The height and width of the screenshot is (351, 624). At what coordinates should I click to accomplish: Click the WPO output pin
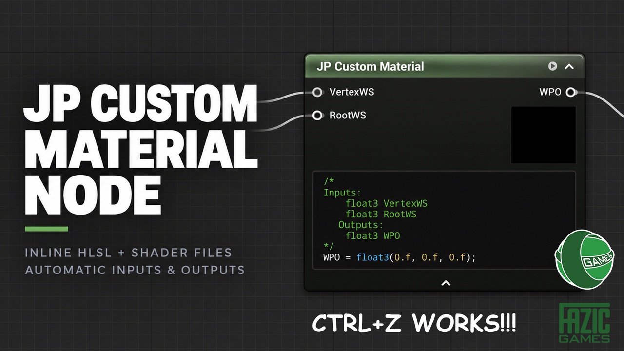point(571,92)
